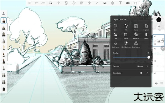
Task: Open the black color puck
Action: [159, 20]
